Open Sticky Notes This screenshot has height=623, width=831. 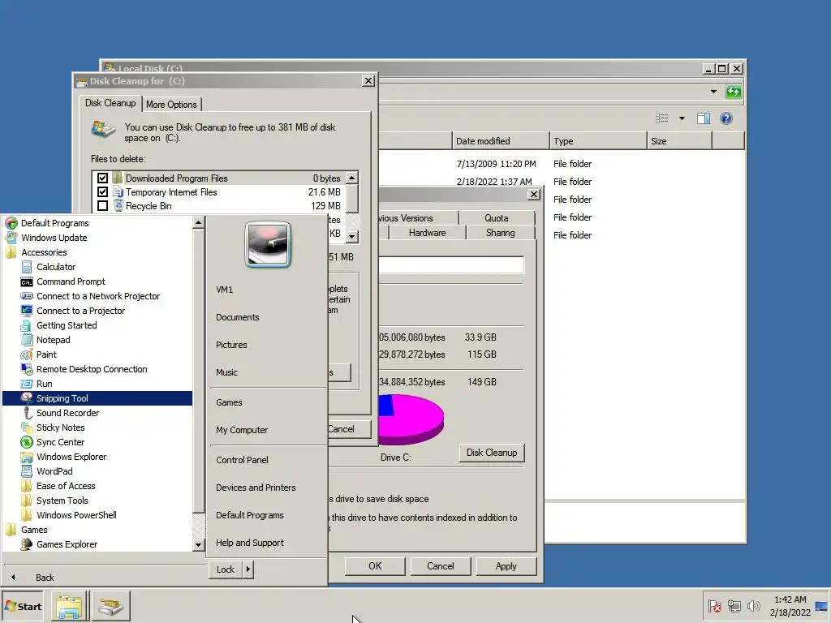pyautogui.click(x=98, y=428)
